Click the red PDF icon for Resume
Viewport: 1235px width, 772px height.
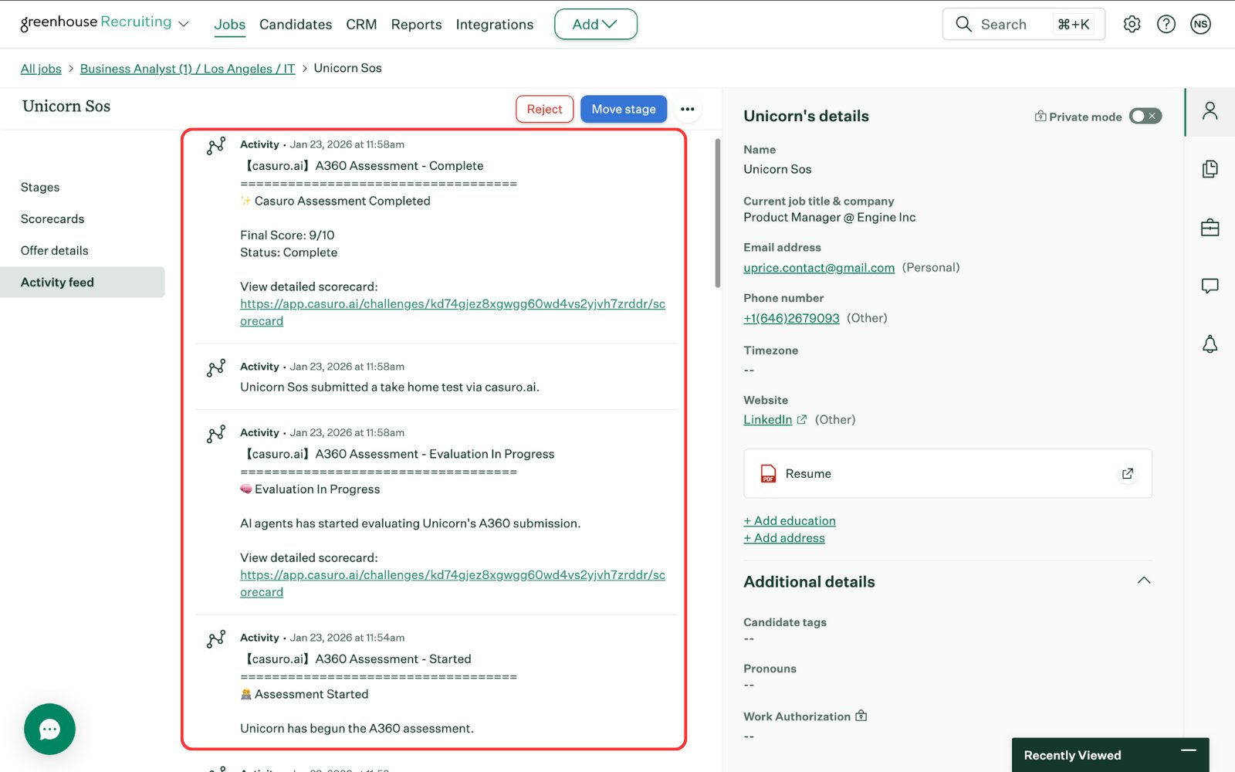tap(768, 473)
